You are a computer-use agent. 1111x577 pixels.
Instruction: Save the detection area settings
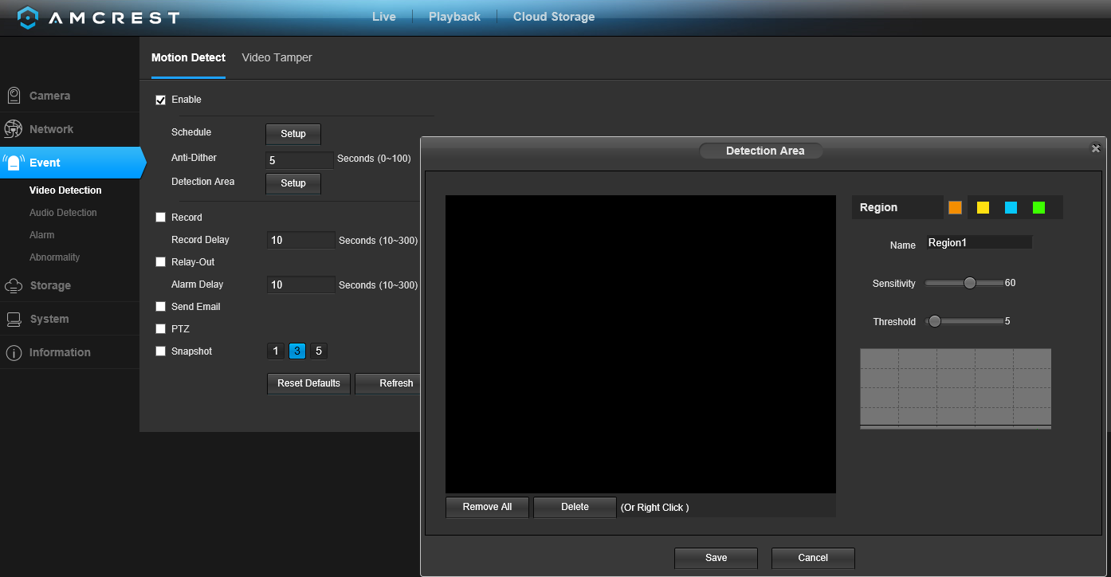(716, 558)
